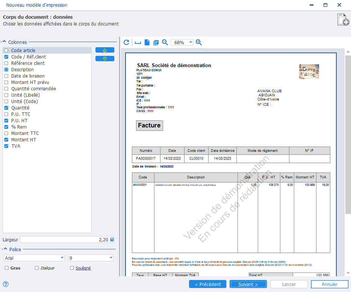Open the font size dropdown
The height and width of the screenshot is (292, 351).
tap(111, 258)
